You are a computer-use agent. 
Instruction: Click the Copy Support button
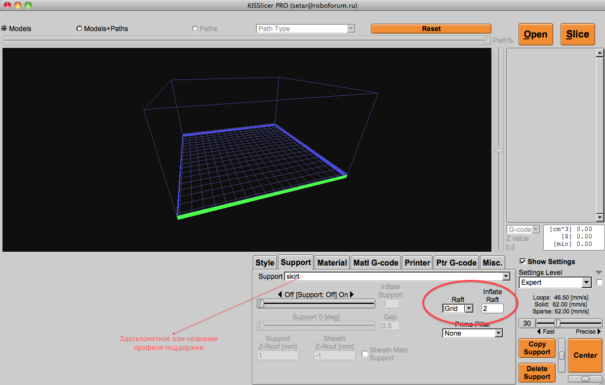coord(537,348)
